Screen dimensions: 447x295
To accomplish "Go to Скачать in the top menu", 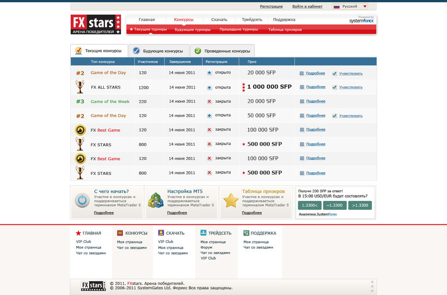I will tap(219, 20).
